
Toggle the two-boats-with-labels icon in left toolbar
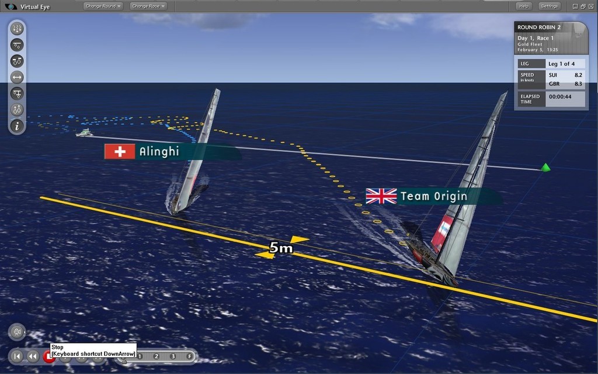17,61
